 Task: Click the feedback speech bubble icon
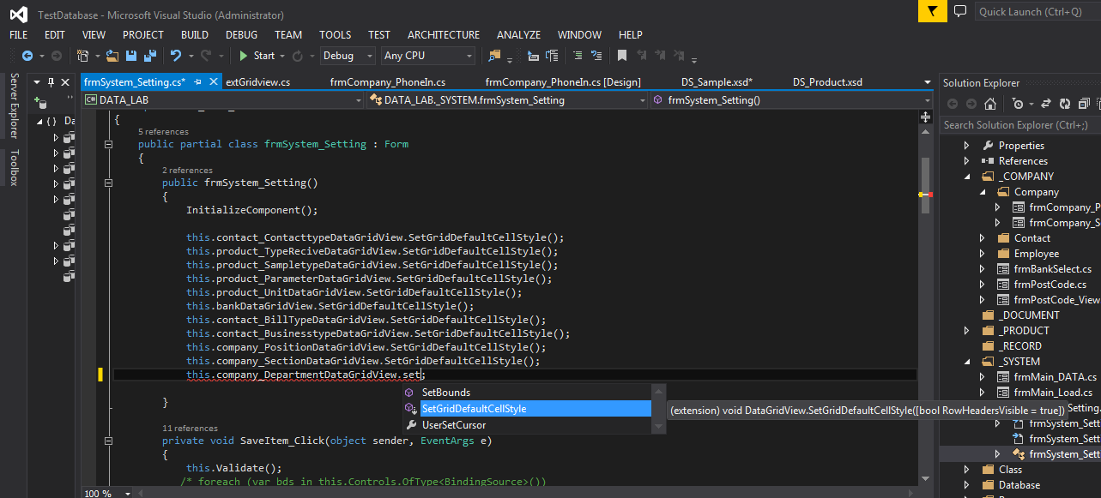click(960, 11)
